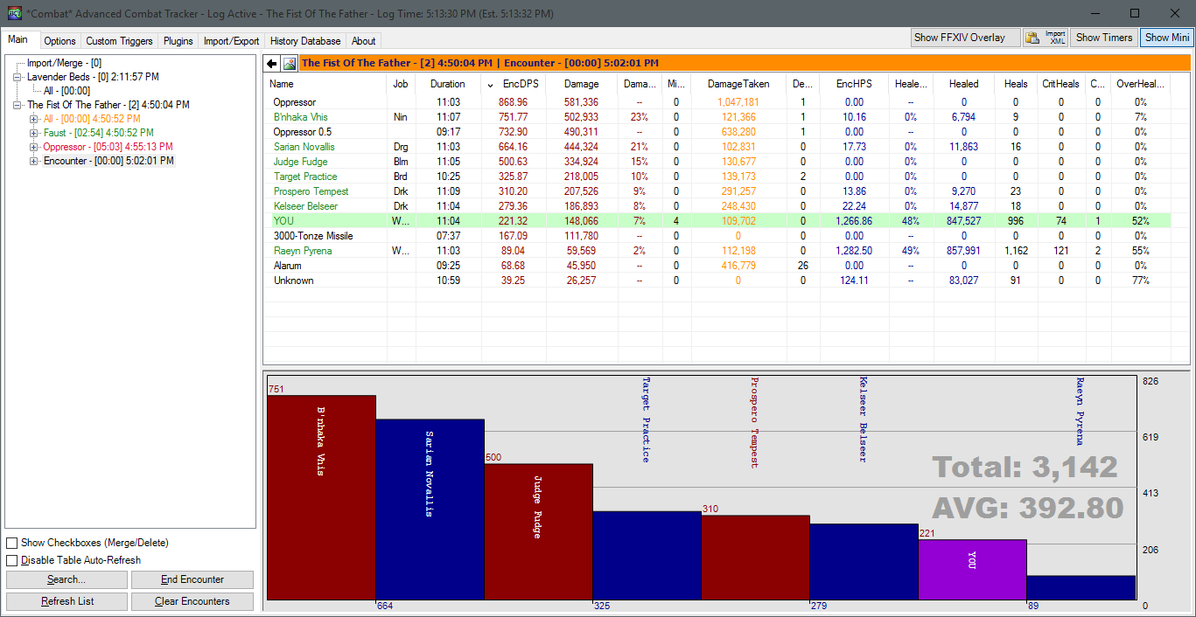Click the DamageTaken column header
Viewport: 1196px width, 617px height.
(738, 84)
